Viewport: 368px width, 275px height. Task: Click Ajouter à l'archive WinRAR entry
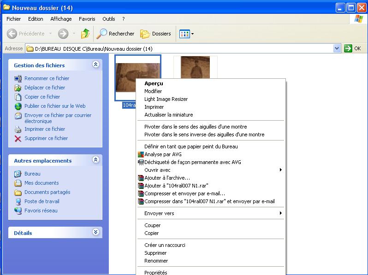167,178
